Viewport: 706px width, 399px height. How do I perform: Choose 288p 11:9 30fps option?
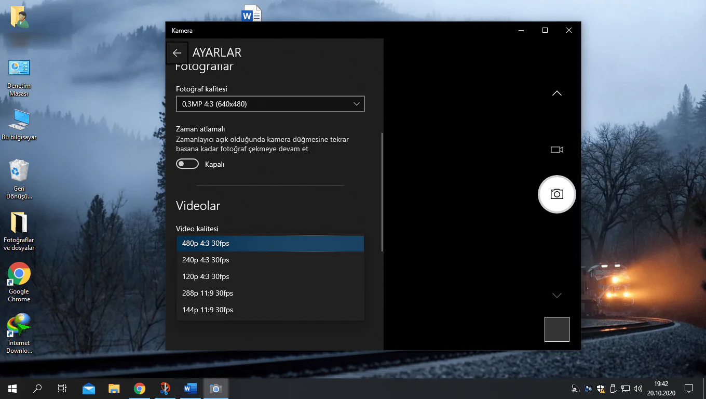(x=270, y=293)
